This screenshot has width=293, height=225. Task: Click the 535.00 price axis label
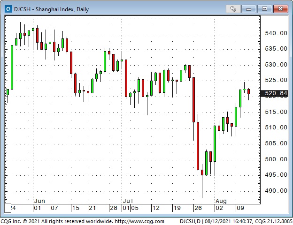276,49
